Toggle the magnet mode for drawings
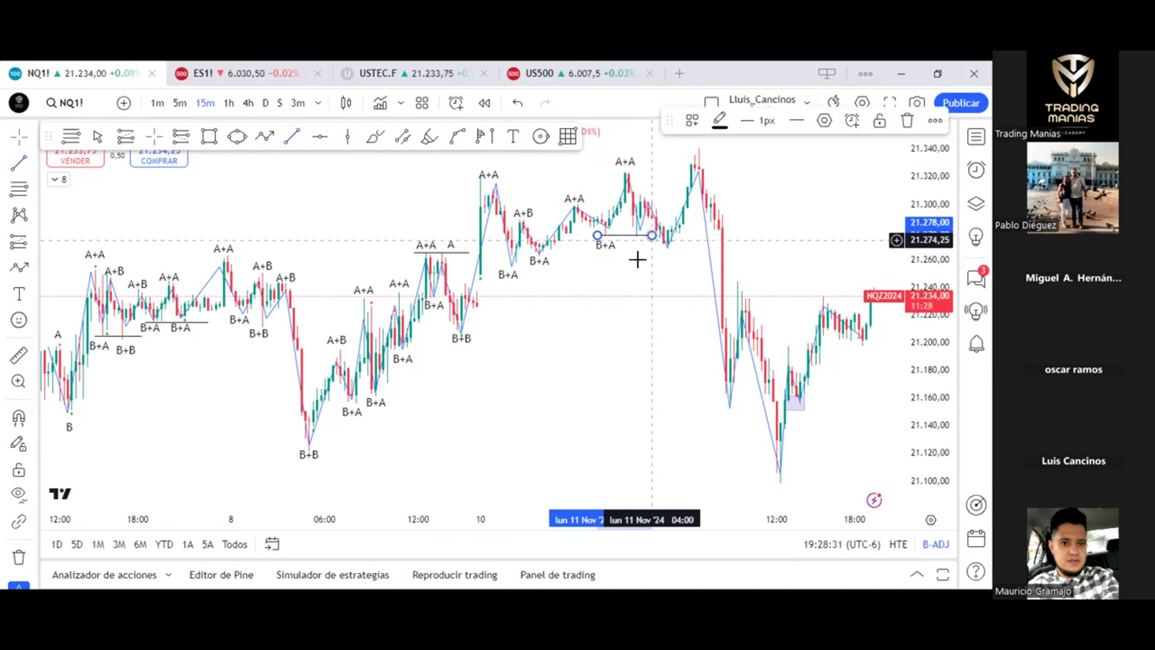This screenshot has height=650, width=1155. coord(18,417)
